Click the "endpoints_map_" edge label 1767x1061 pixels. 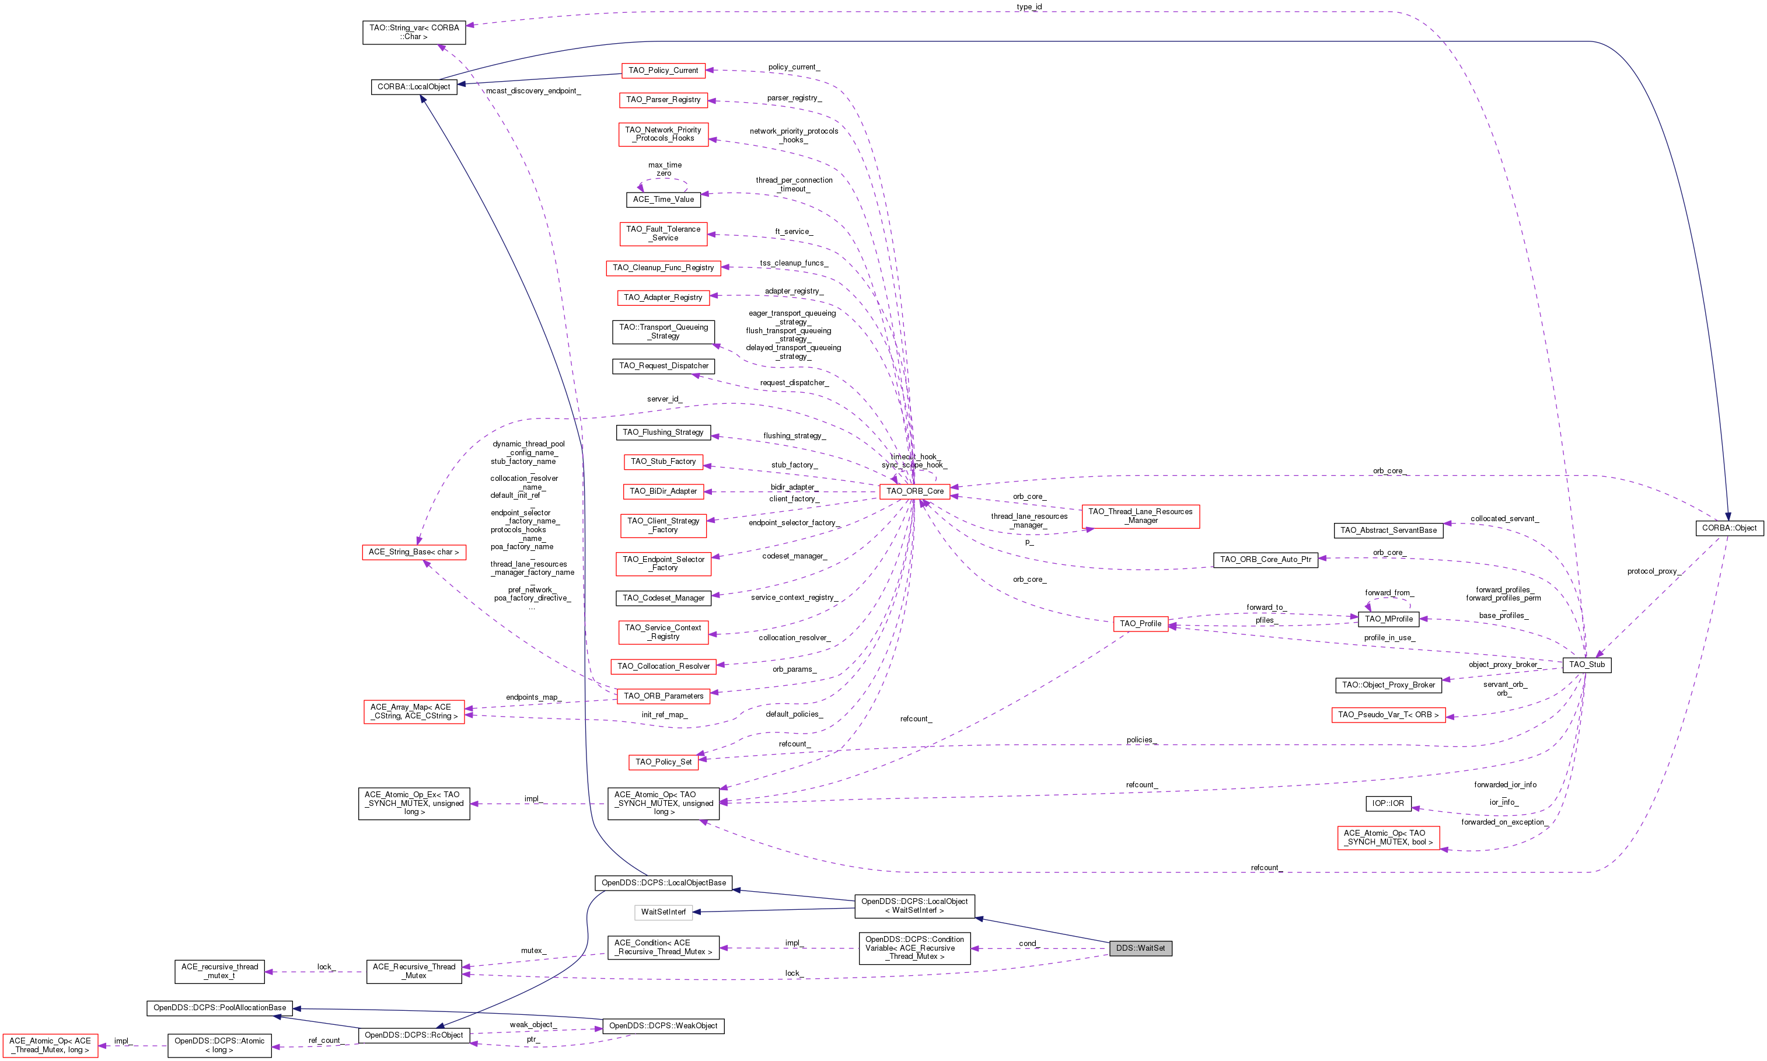pos(533,697)
